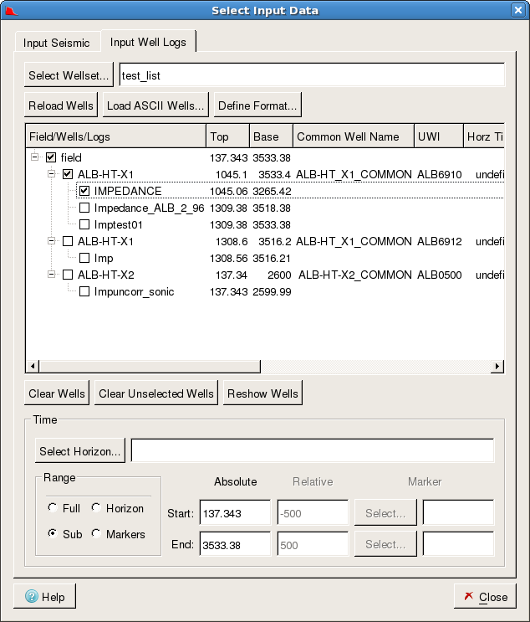Open the Help button
This screenshot has height=622, width=530.
[44, 596]
